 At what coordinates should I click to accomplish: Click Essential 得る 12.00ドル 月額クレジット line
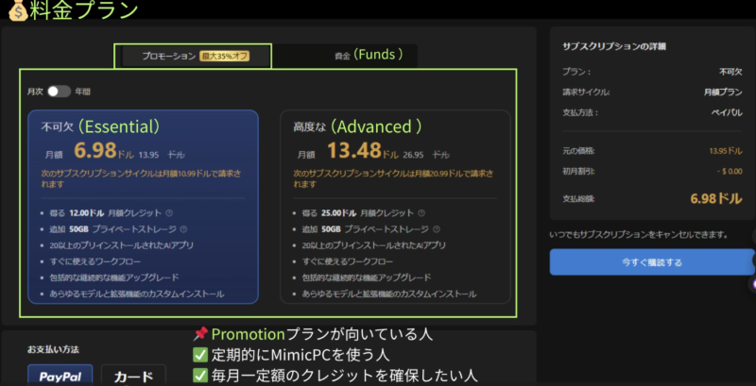click(x=105, y=212)
